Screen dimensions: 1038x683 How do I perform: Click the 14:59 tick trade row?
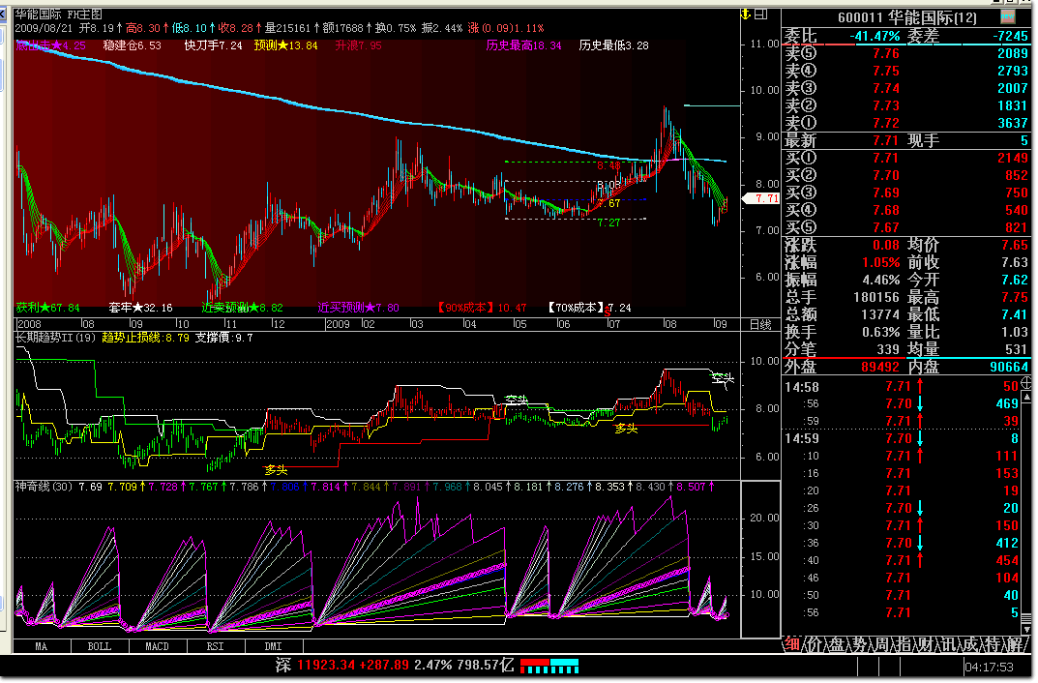(x=902, y=439)
